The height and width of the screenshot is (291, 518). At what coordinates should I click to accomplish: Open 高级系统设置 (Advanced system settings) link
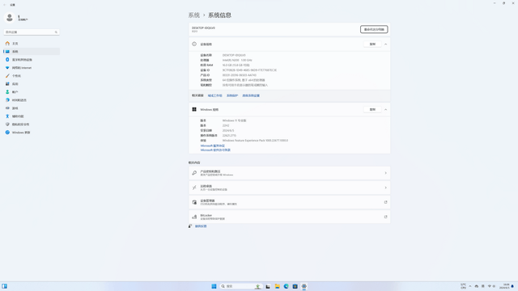(x=251, y=95)
